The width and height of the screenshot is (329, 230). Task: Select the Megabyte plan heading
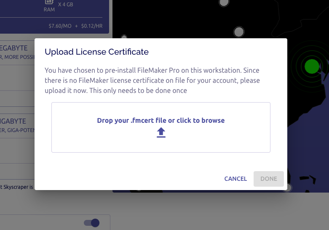pyautogui.click(x=13, y=48)
